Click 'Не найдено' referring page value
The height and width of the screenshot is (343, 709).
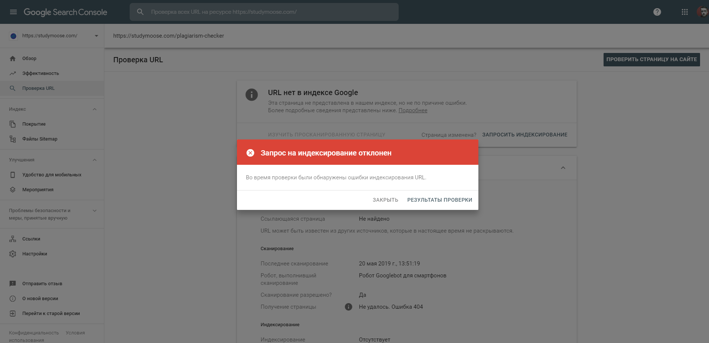tap(374, 219)
